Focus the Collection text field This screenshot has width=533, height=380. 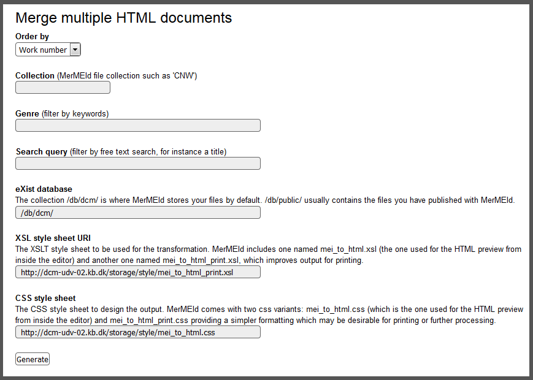[63, 88]
